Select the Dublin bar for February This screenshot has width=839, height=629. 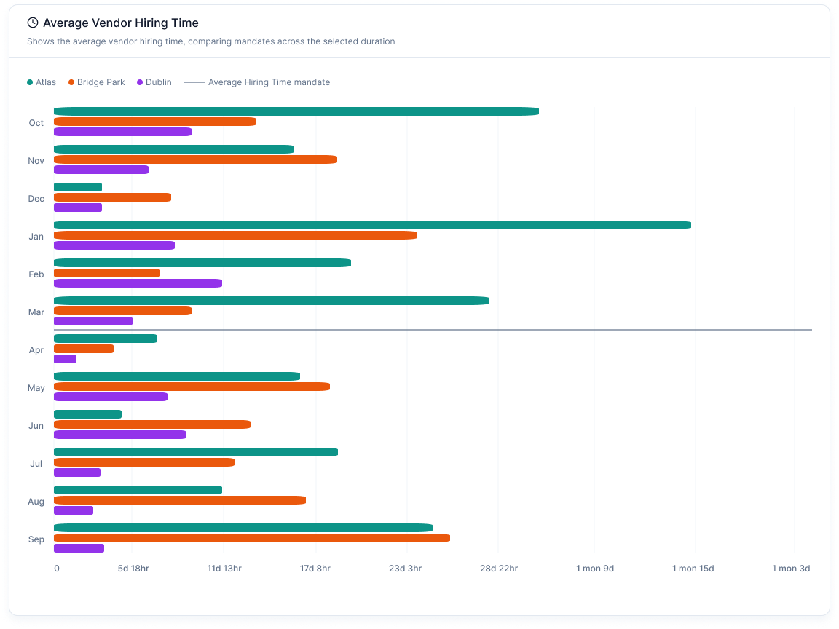click(x=138, y=283)
